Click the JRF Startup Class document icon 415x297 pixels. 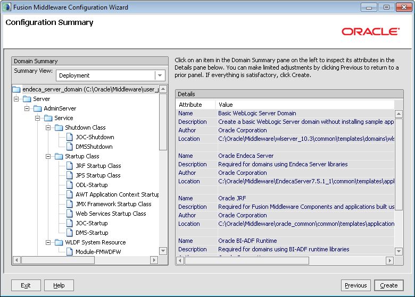pos(69,166)
